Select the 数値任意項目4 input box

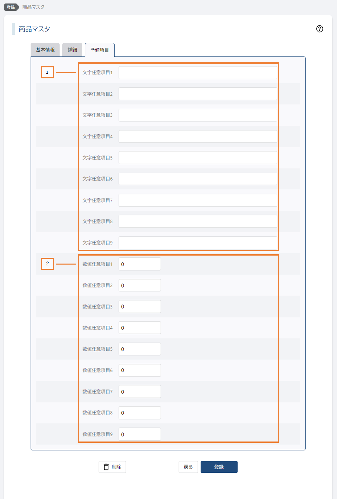click(x=139, y=328)
